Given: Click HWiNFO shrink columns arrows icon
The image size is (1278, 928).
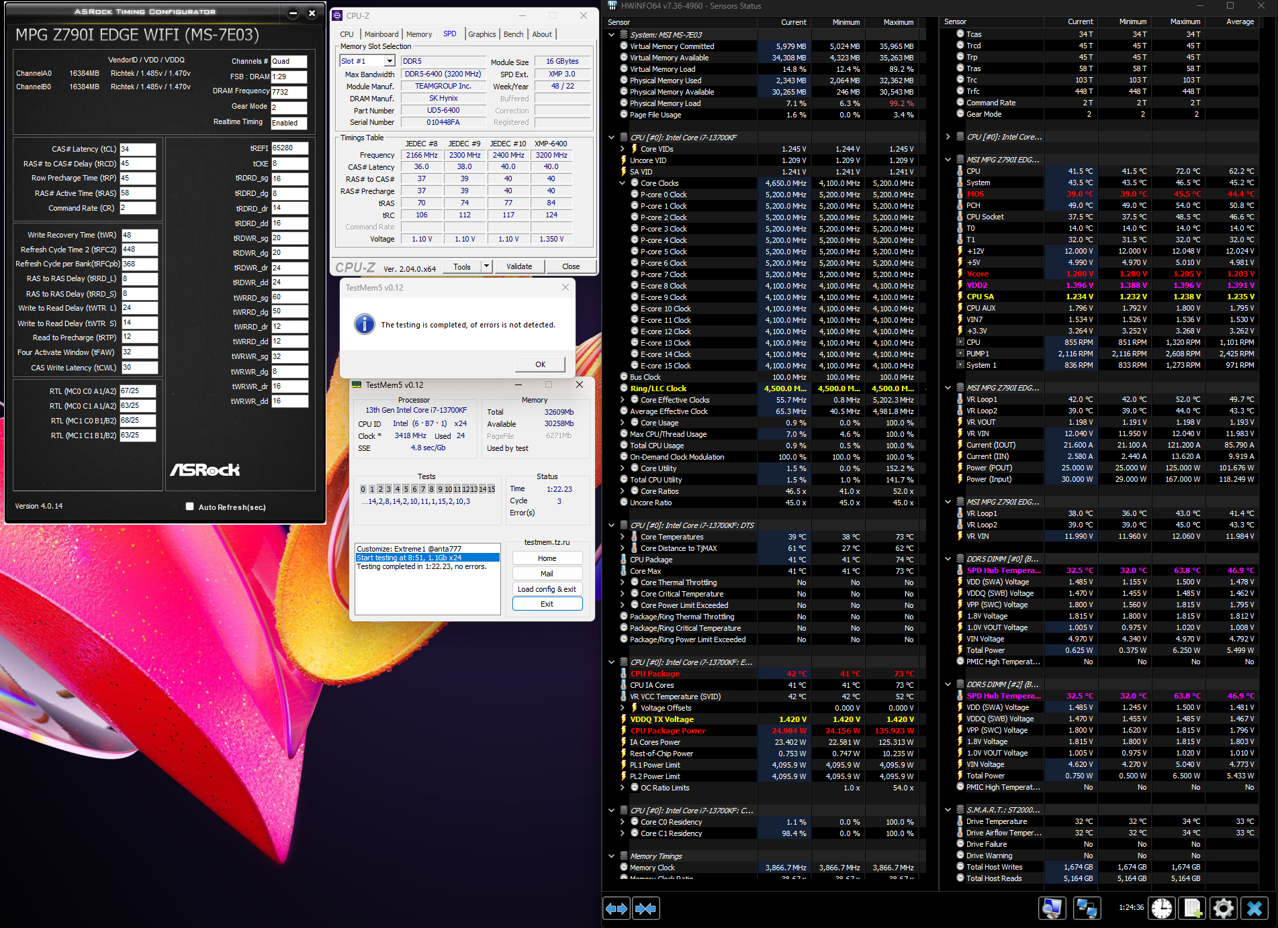Looking at the screenshot, I should [x=645, y=909].
